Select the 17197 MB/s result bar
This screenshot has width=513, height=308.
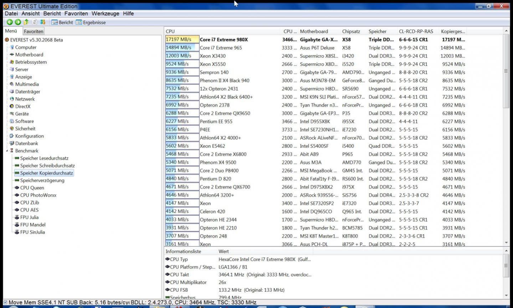coord(182,40)
